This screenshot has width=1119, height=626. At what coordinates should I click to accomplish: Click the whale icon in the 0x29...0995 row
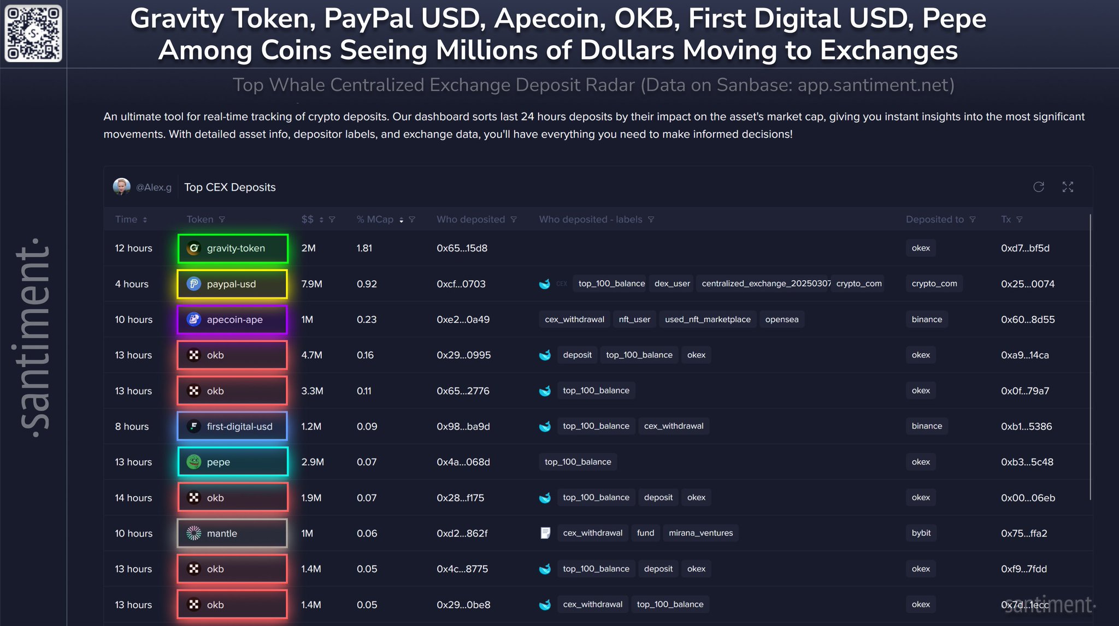[545, 355]
